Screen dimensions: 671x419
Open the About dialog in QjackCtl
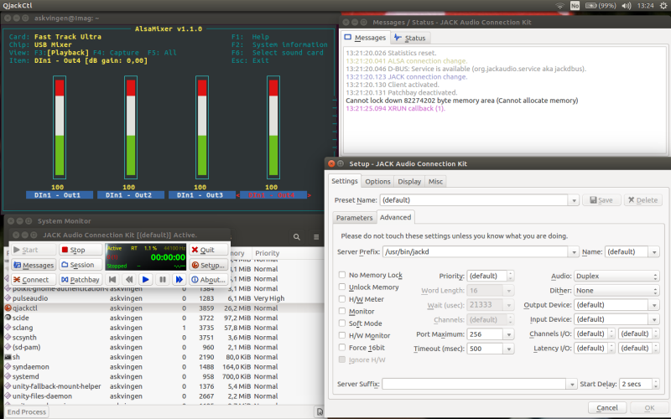[207, 279]
